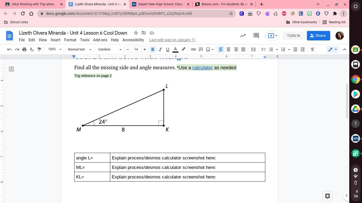Click the Increase indent icon
The image size is (362, 203).
tap(302, 49)
